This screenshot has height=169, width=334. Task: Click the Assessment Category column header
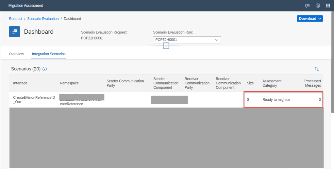(x=272, y=83)
